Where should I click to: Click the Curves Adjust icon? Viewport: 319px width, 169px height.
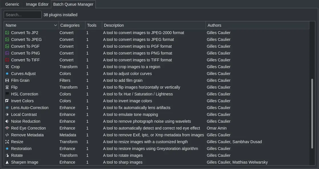7,74
